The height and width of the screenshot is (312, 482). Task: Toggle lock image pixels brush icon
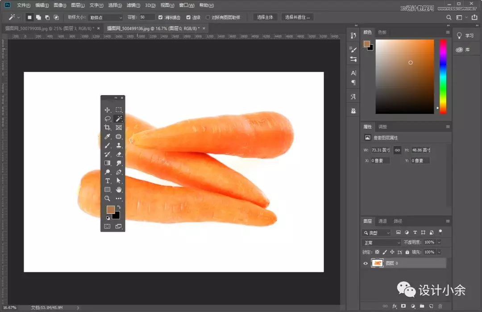coord(385,252)
